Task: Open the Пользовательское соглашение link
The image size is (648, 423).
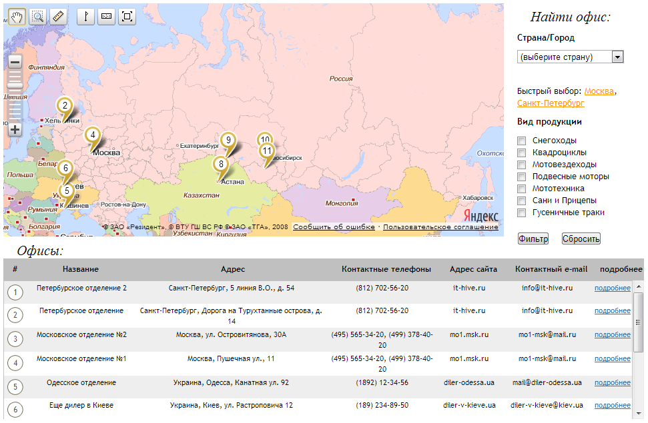Action: pyautogui.click(x=440, y=227)
